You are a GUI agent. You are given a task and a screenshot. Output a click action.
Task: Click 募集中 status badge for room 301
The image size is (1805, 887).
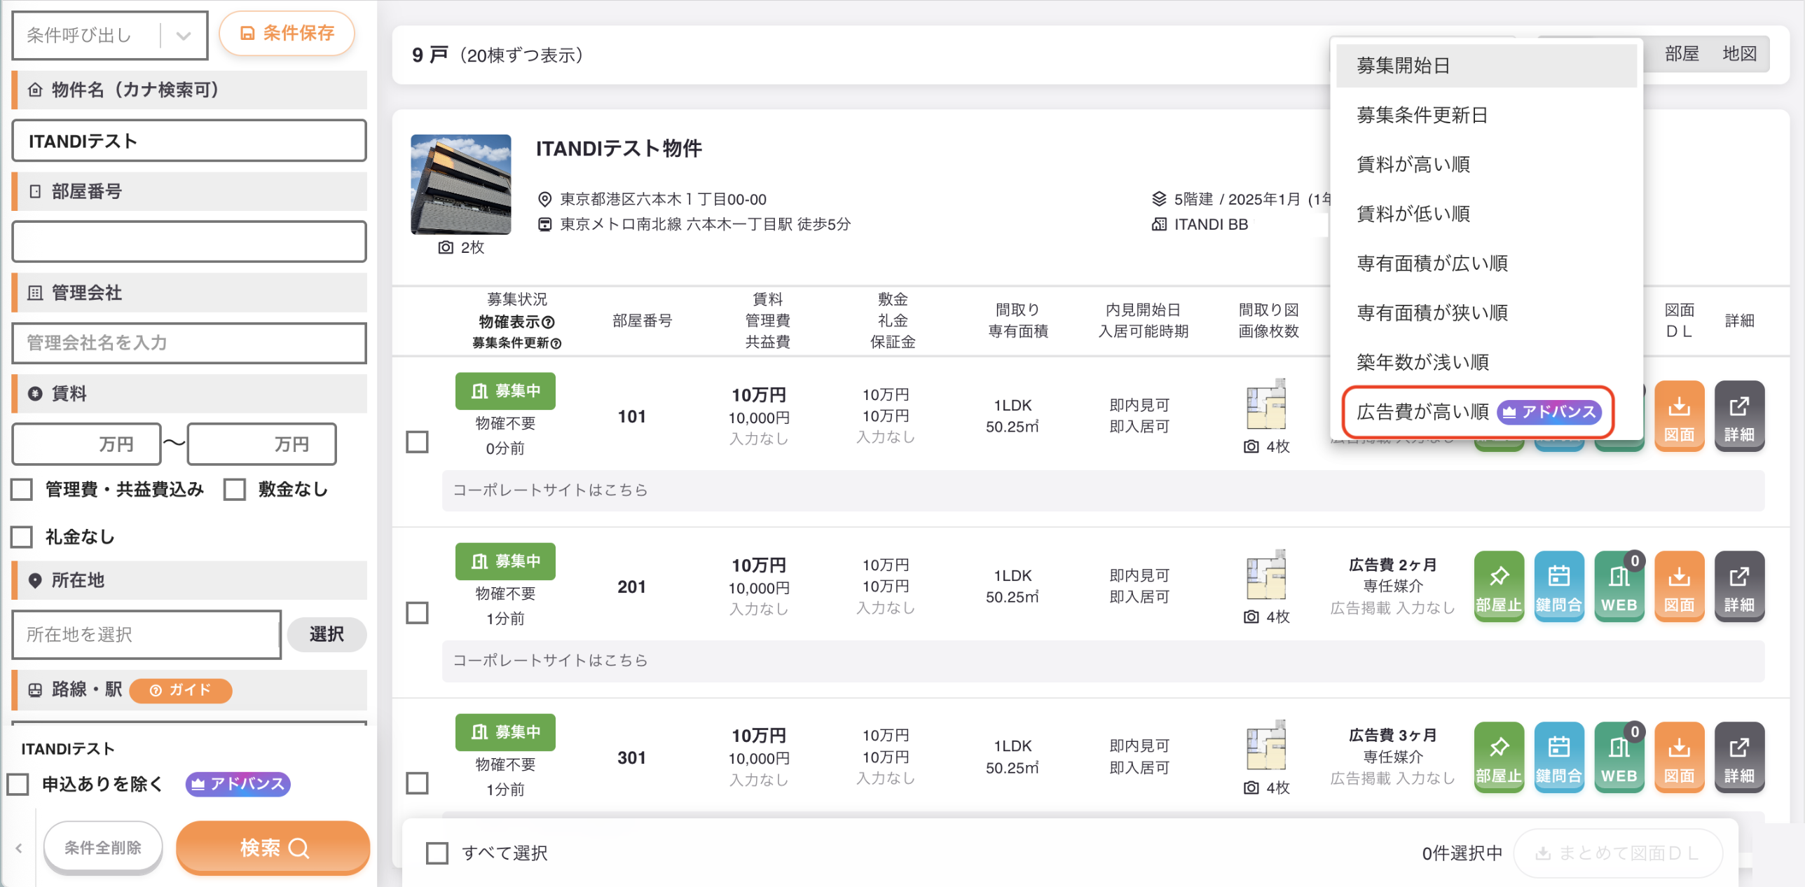click(x=505, y=732)
